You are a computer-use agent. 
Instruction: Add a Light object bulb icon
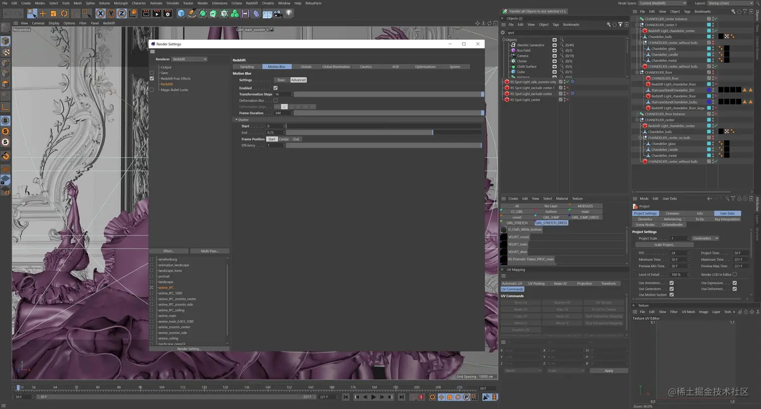coord(289,14)
